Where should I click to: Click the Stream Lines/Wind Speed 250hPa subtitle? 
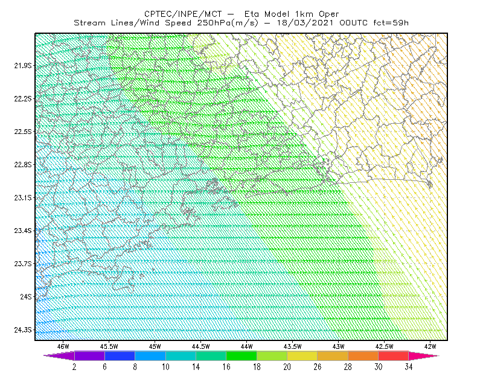pos(166,23)
